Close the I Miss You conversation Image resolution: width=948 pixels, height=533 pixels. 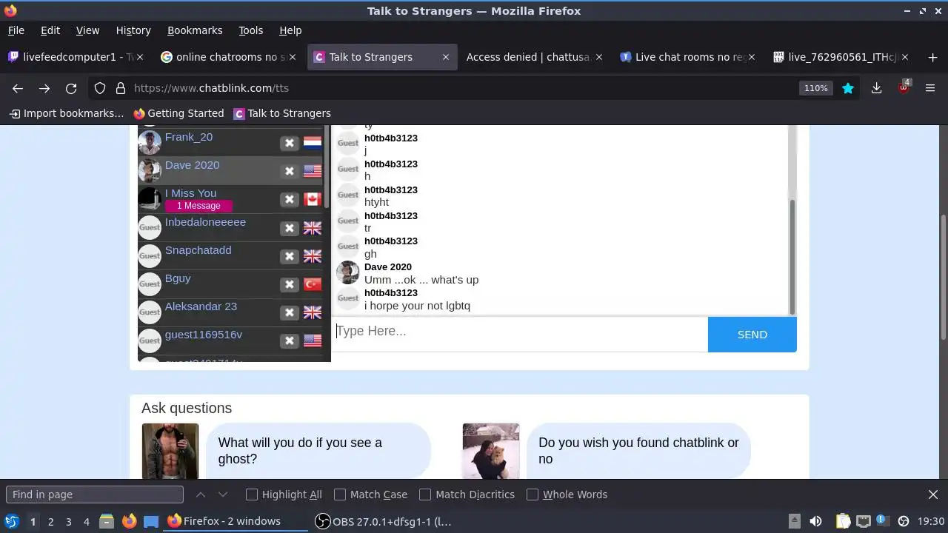pos(290,199)
